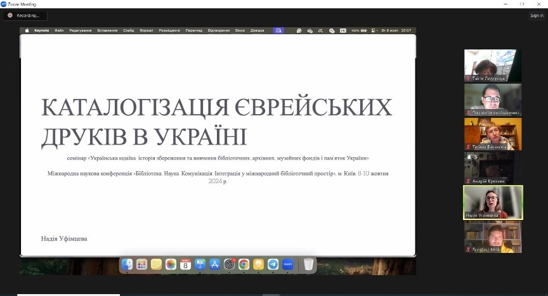The image size is (548, 296).
Task: Open the Trash in the dock
Action: [308, 264]
